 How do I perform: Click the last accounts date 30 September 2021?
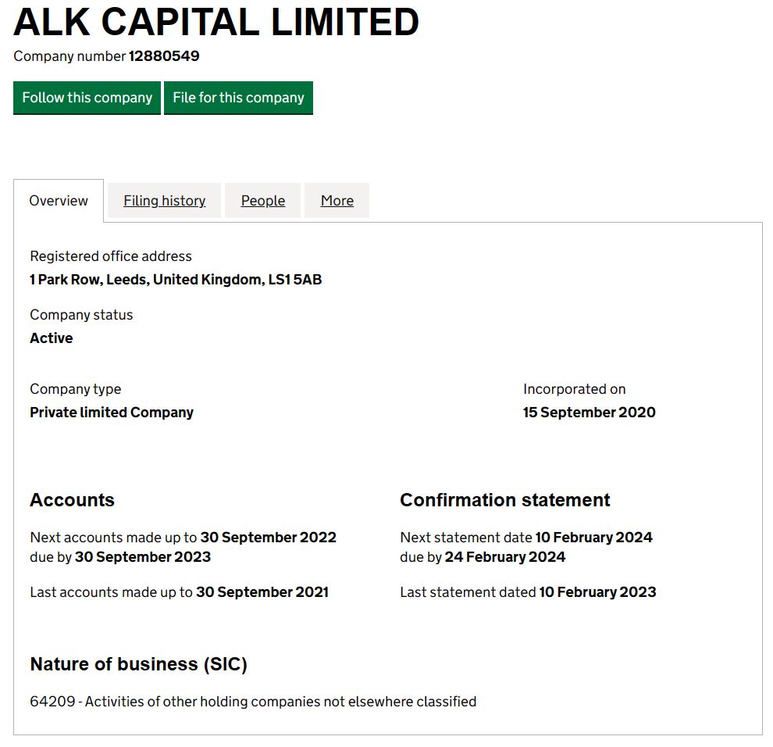(x=262, y=592)
